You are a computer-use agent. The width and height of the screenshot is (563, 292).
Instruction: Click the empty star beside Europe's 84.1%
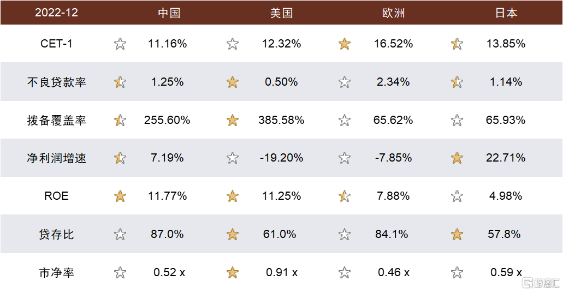click(345, 235)
